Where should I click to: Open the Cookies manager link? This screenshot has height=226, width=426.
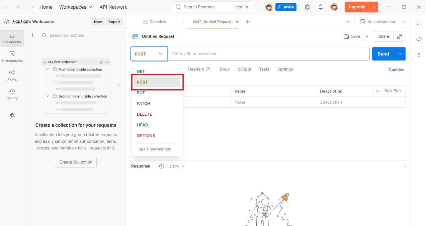(x=396, y=70)
